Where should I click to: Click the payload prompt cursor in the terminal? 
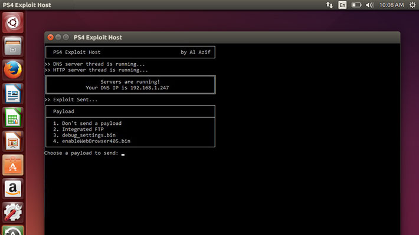click(x=123, y=154)
